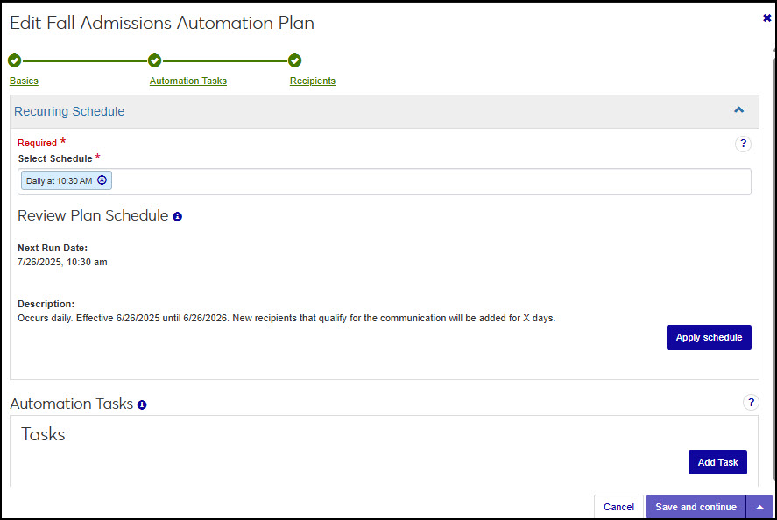Close the Edit Fall Admissions dialog

(x=766, y=18)
